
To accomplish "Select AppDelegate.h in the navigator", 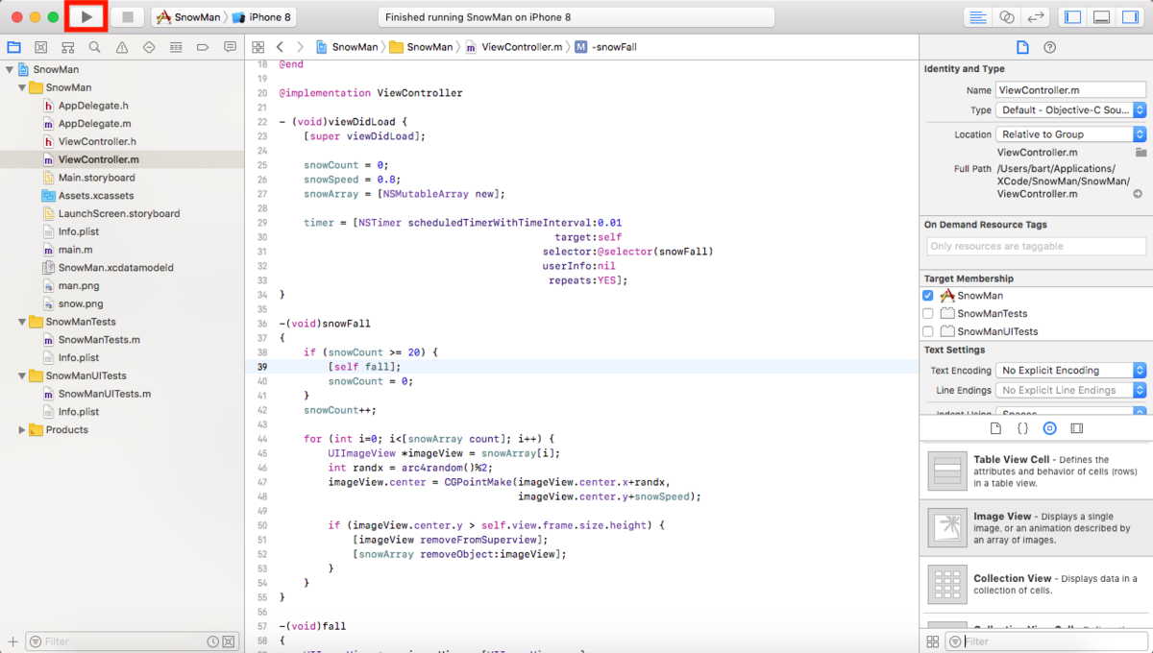I will [92, 106].
